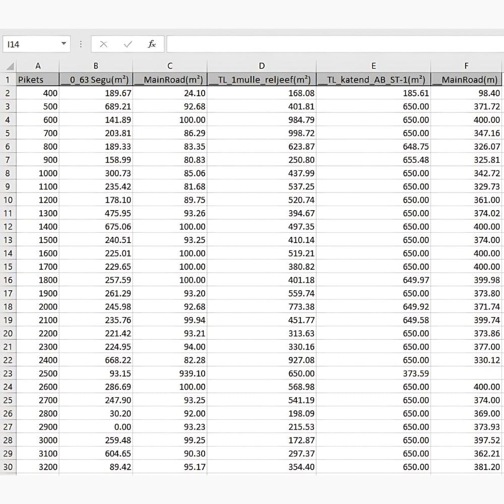
Task: Select column F header
Action: pyautogui.click(x=467, y=66)
